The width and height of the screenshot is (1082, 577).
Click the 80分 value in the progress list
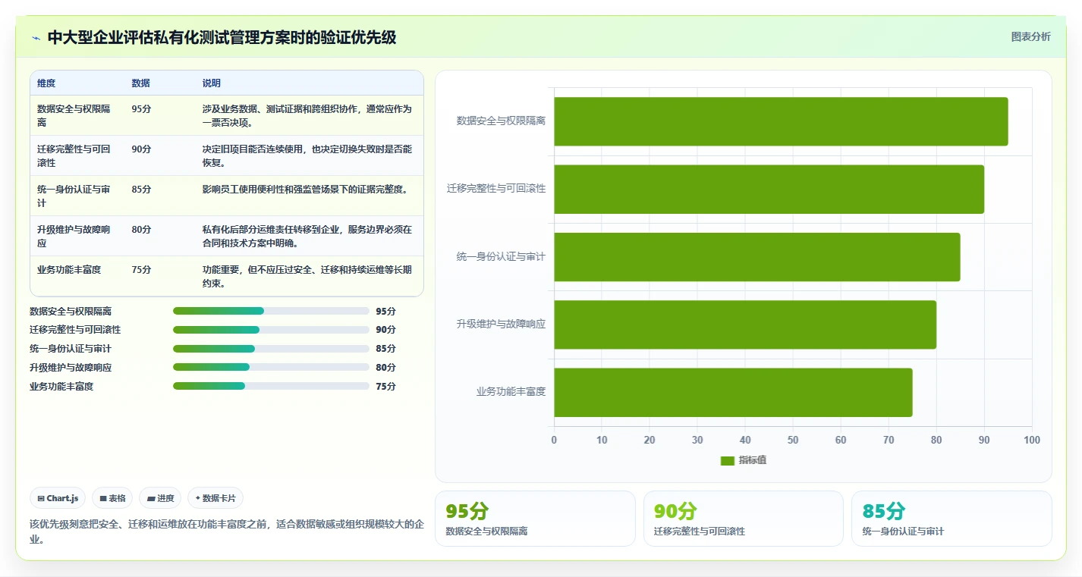click(x=386, y=368)
